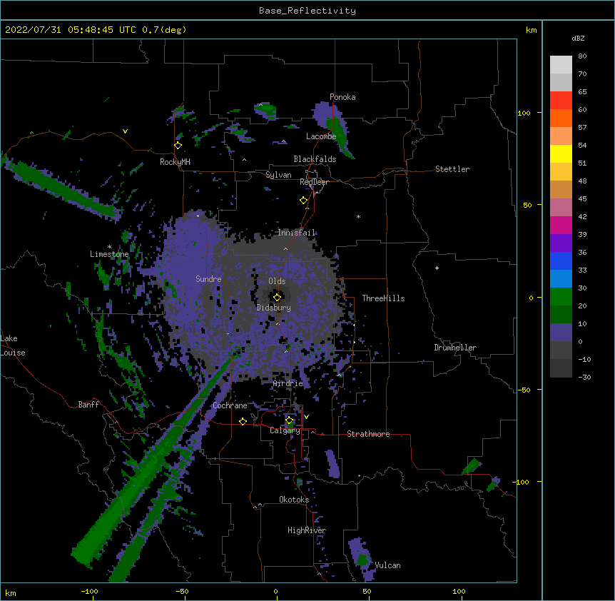Viewport: 615px width, 601px height.
Task: Click the -30 value at the legend bottom
Action: [x=584, y=378]
